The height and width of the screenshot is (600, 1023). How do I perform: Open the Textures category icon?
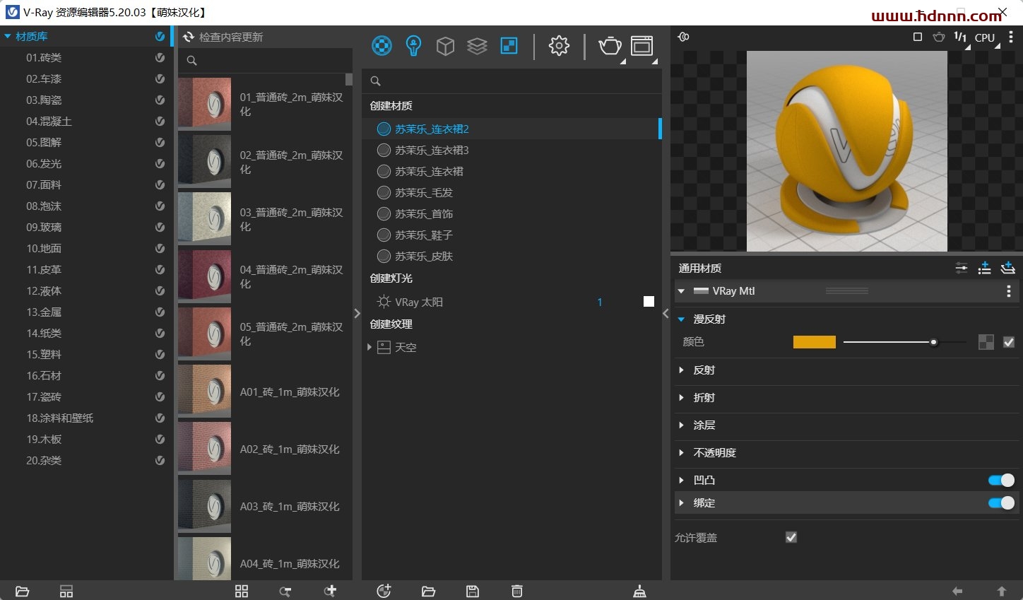pos(509,46)
